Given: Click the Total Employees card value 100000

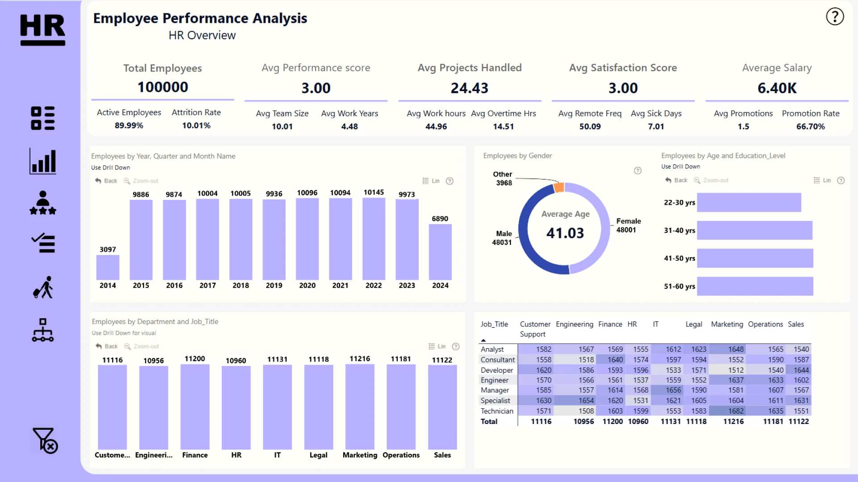Looking at the screenshot, I should [163, 87].
